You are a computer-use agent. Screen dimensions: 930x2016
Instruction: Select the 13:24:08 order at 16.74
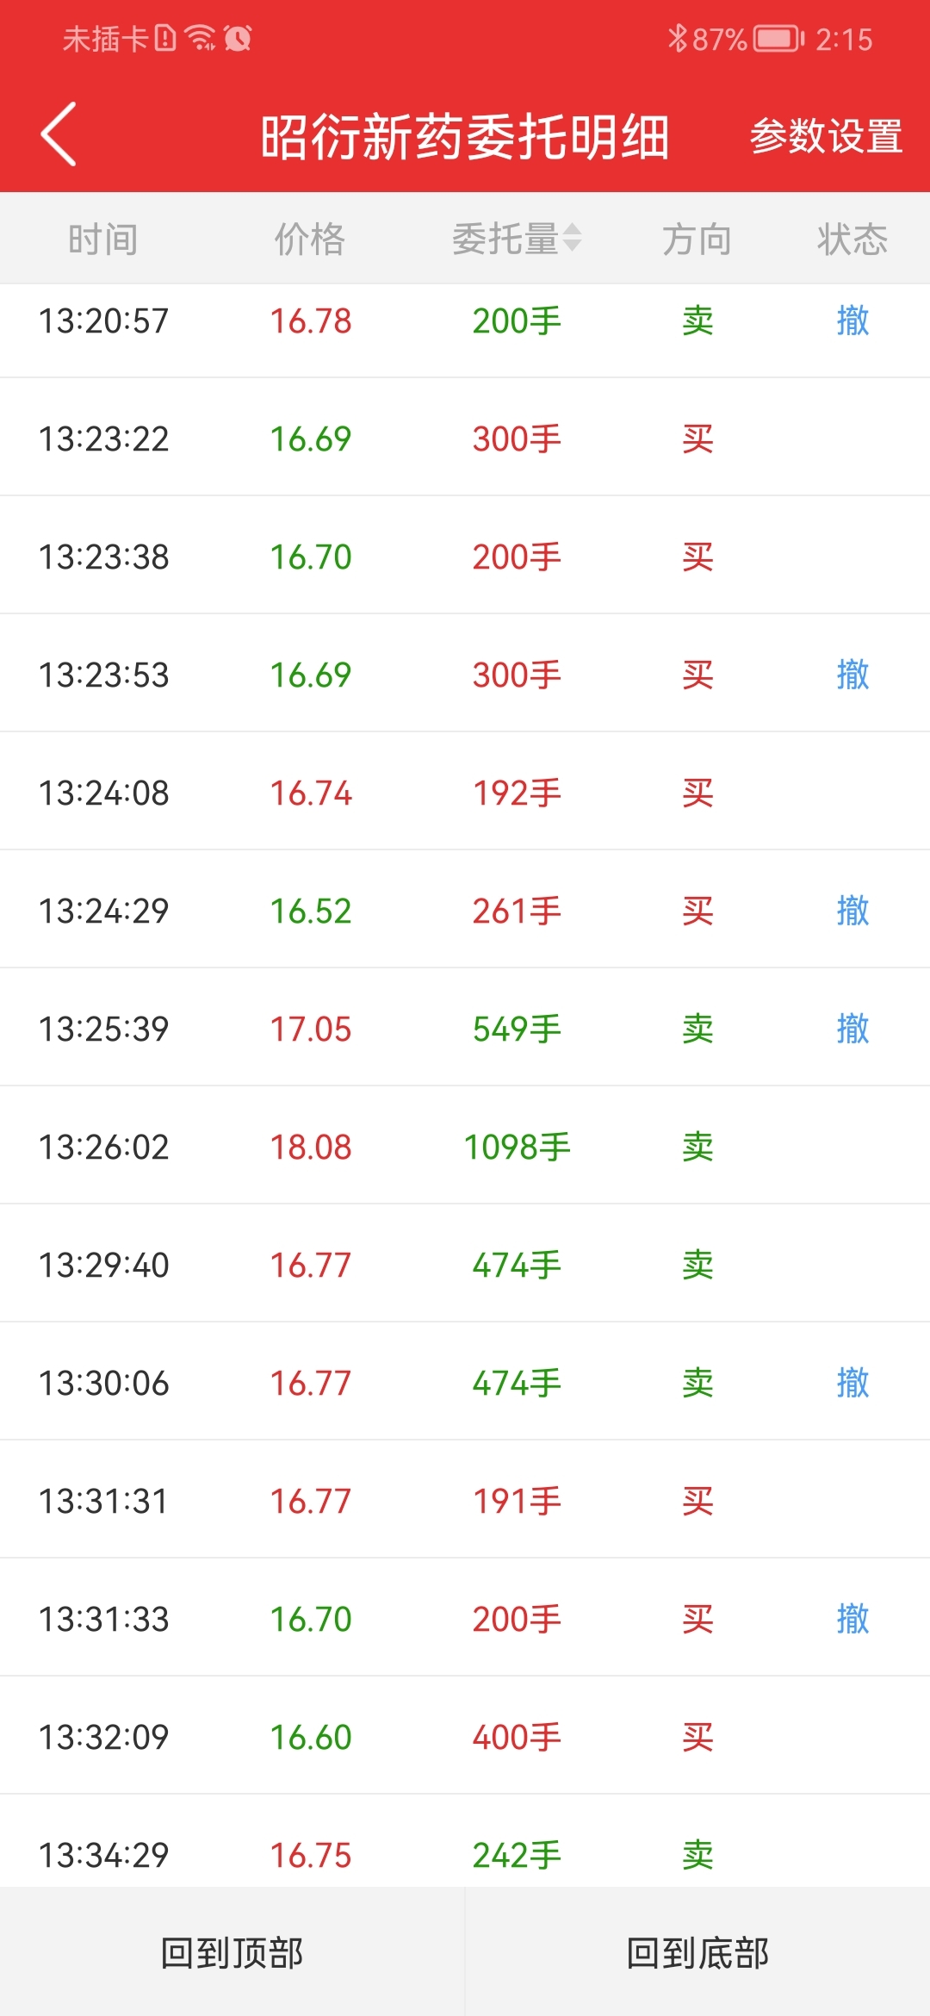[465, 792]
